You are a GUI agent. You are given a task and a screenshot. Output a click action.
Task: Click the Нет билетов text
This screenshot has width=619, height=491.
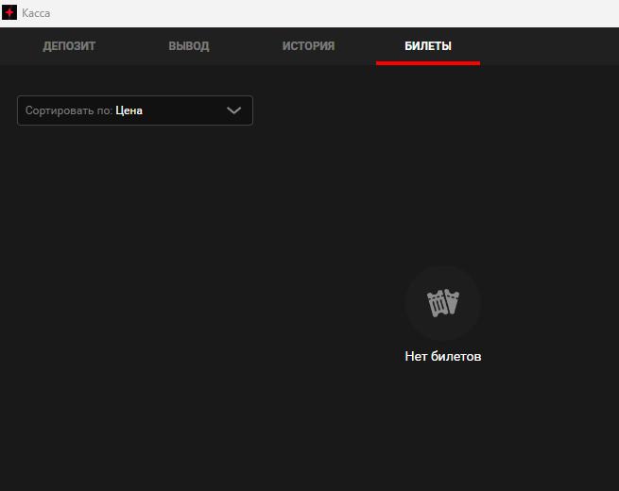tap(443, 357)
